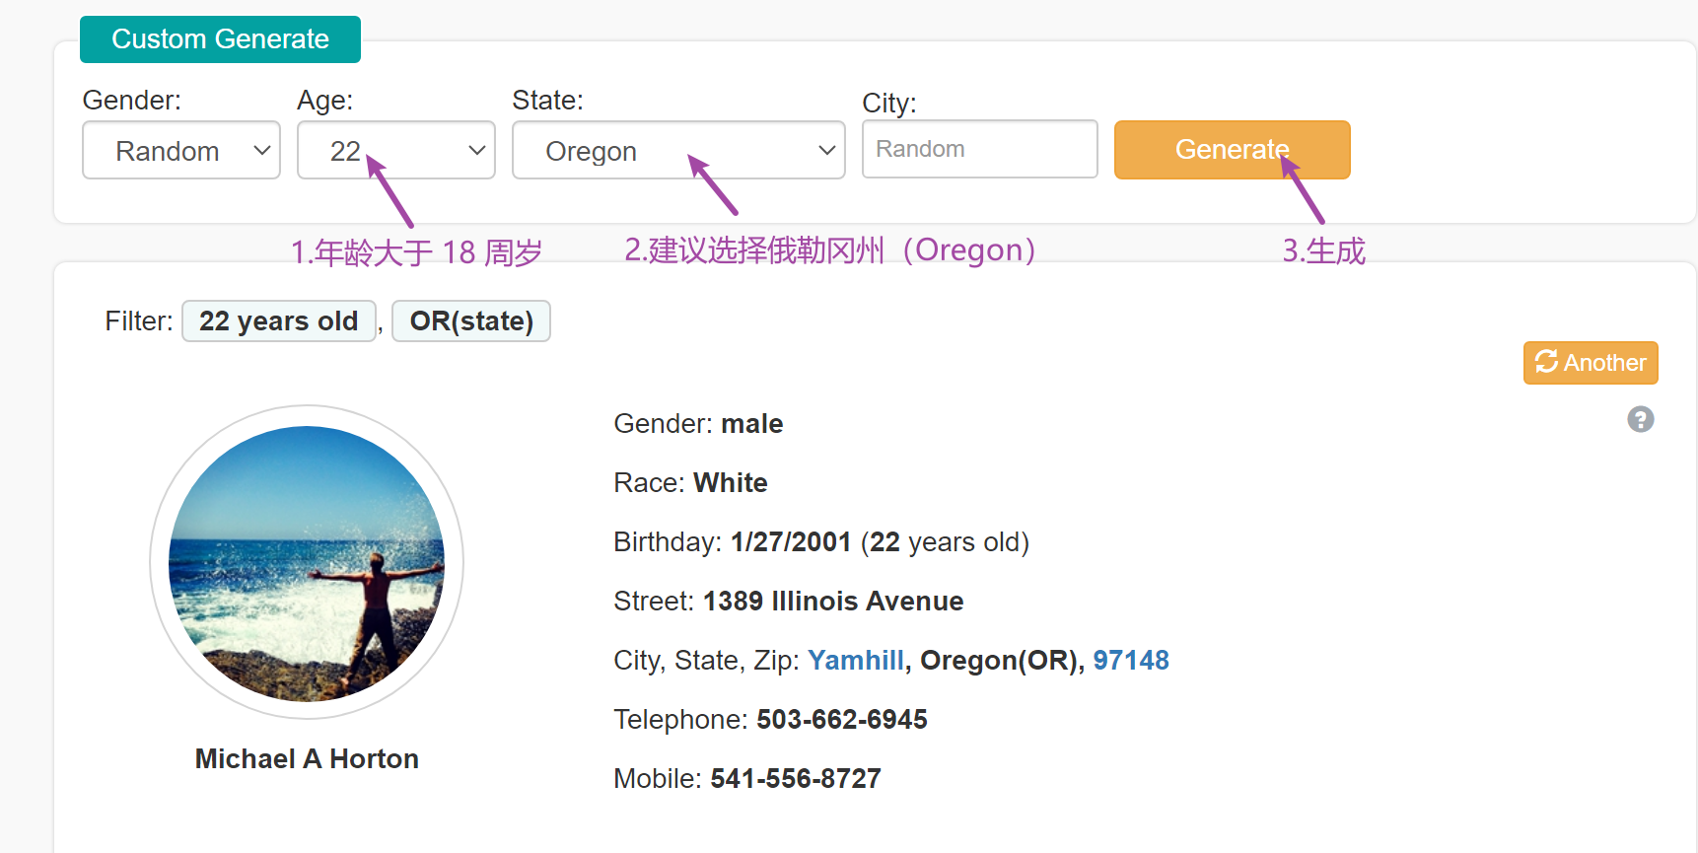Click the name Michael A Horton
The image size is (1698, 853).
[x=307, y=758]
